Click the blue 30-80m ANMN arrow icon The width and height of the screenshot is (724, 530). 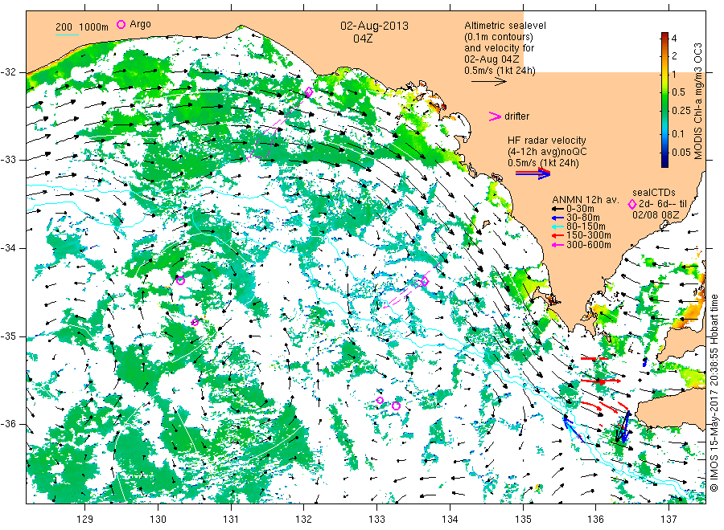(x=557, y=218)
